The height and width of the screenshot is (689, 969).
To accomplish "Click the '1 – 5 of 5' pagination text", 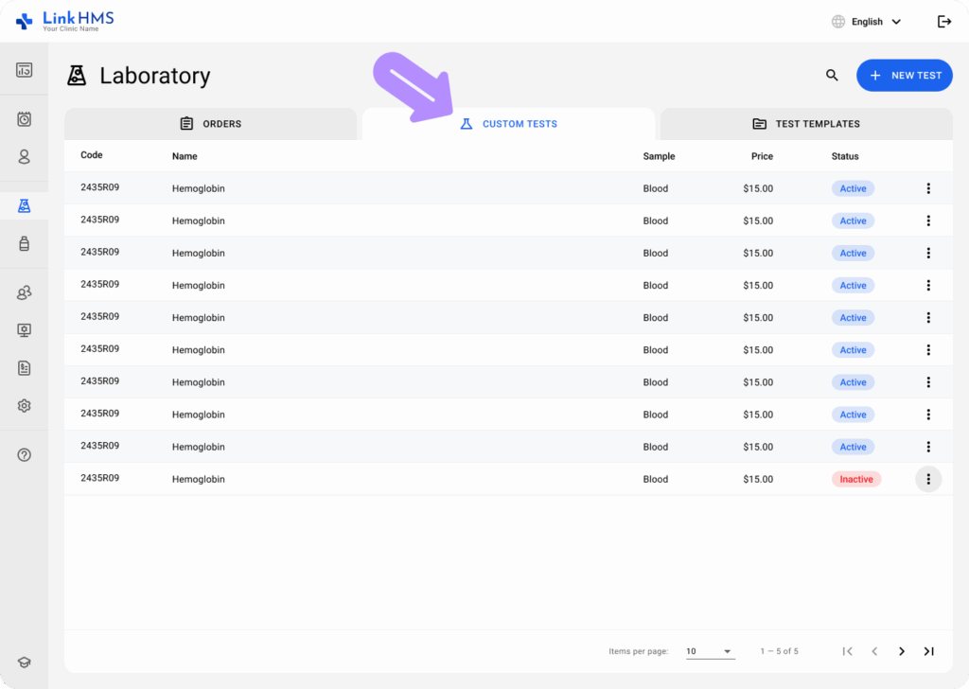I will 780,651.
